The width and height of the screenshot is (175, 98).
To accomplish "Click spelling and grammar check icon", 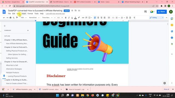I will tap(14, 18).
